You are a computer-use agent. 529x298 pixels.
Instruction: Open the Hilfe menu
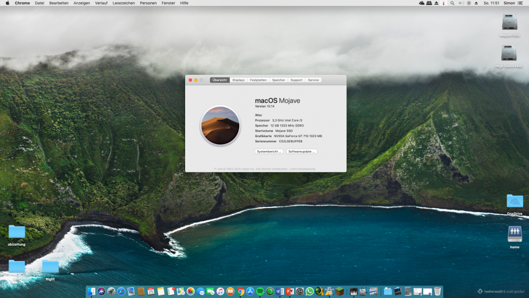[184, 3]
